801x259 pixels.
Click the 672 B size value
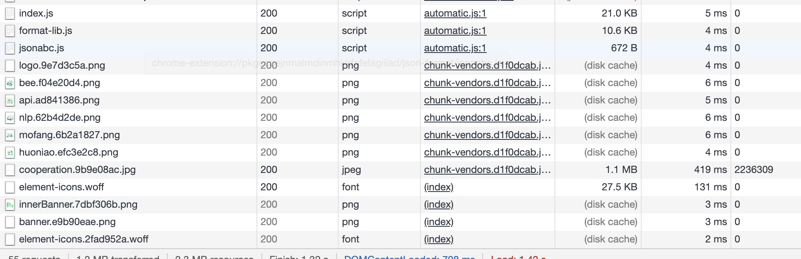pos(624,48)
